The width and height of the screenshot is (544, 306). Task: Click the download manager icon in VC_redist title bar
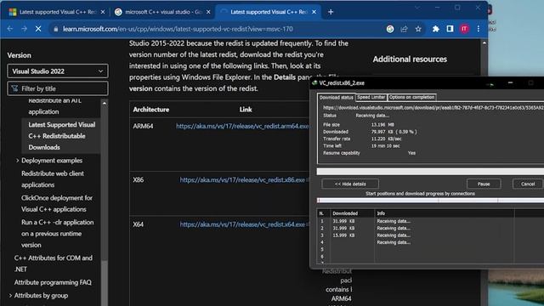314,83
